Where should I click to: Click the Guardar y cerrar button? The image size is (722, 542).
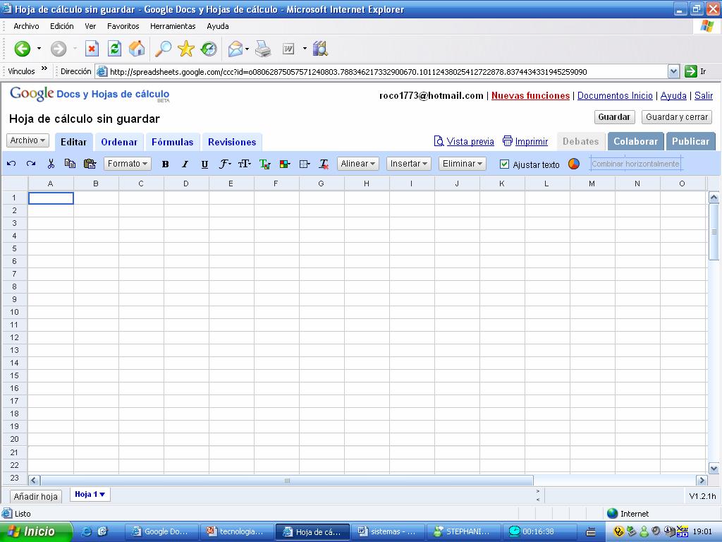click(x=676, y=117)
